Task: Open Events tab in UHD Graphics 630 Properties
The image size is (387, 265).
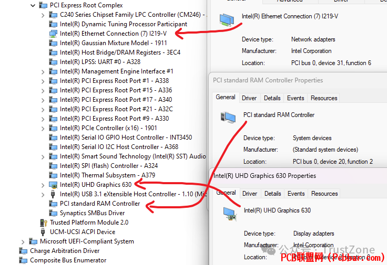Action: click(296, 194)
